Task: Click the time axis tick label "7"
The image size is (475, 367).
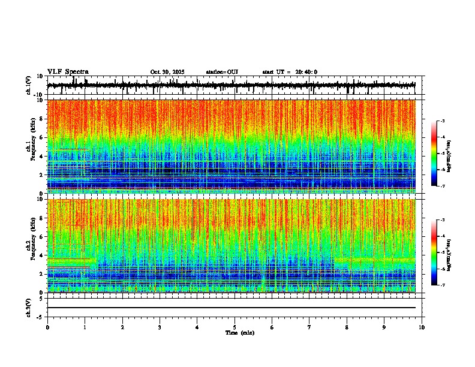Action: pos(309,327)
